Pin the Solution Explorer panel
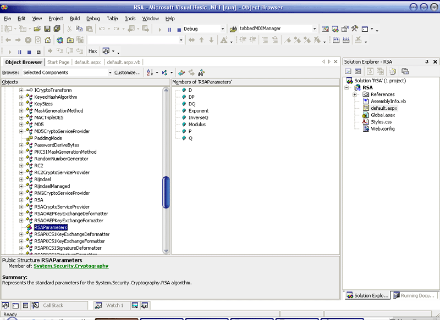Viewport: 440px width, 320px height. (x=427, y=62)
